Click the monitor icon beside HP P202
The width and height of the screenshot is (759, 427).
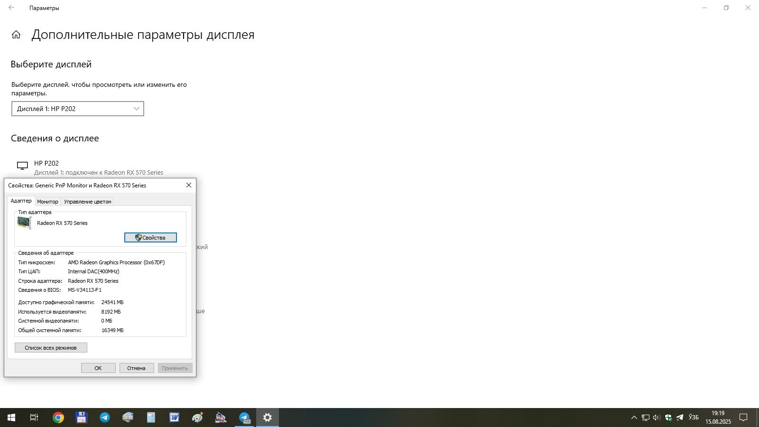tap(22, 166)
